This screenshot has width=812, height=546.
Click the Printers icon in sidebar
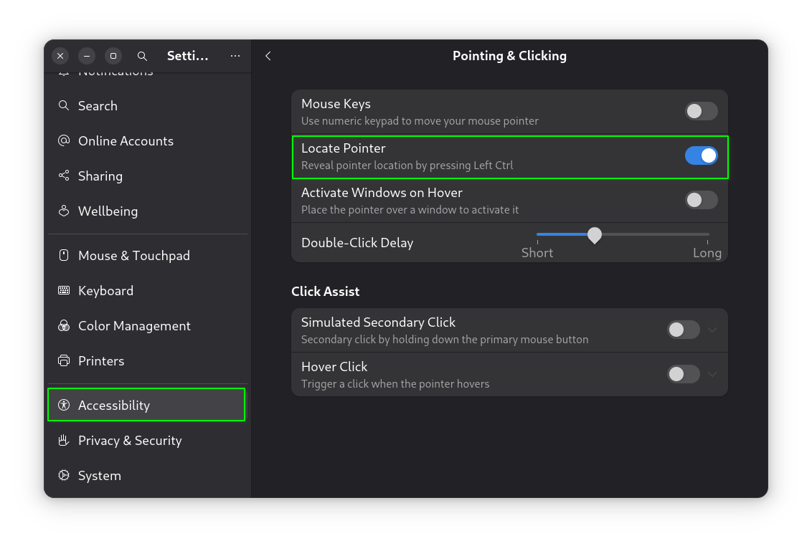point(64,361)
